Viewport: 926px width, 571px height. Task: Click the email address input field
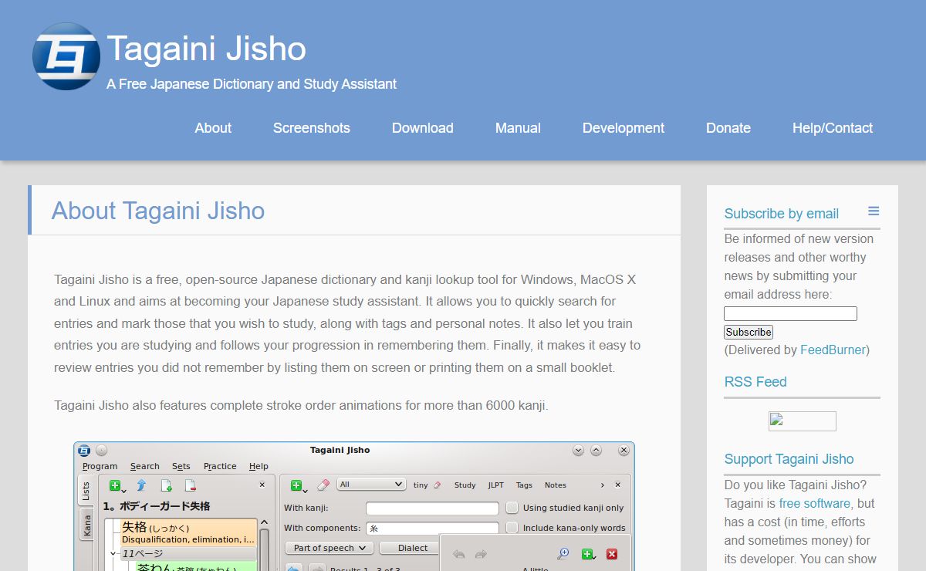[x=790, y=313]
